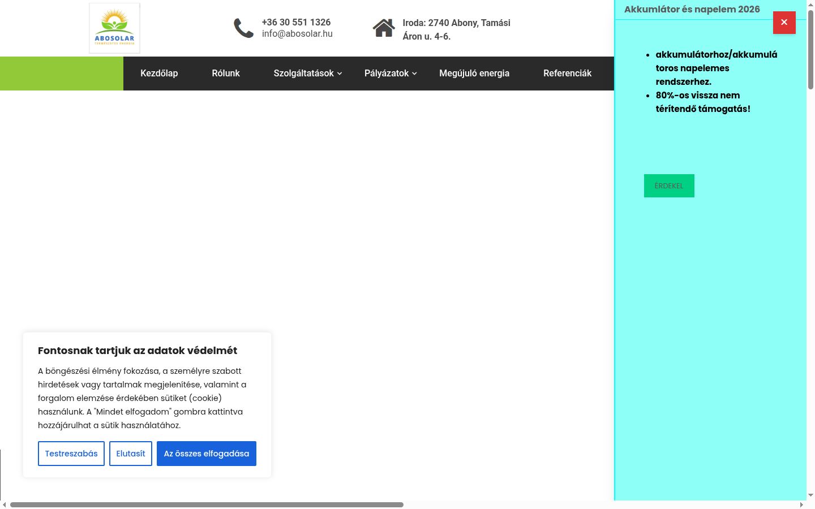815x509 pixels.
Task: Click the Fontosnak tartjuk az adatok védelmét heading
Action: click(x=138, y=351)
